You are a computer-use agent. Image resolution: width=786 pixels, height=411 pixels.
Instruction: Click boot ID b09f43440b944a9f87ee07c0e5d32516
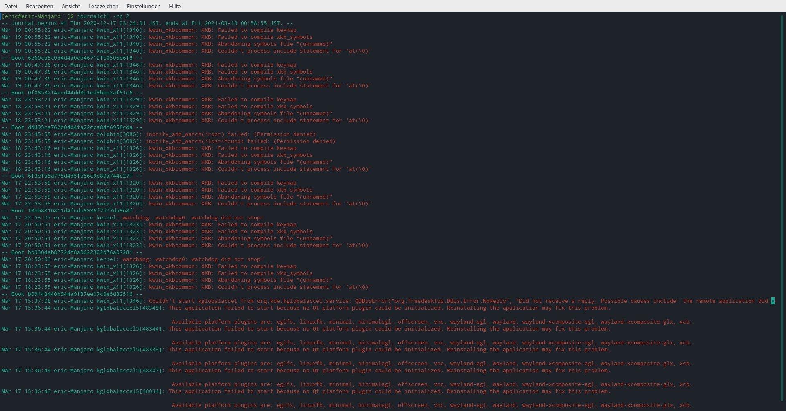pos(80,294)
